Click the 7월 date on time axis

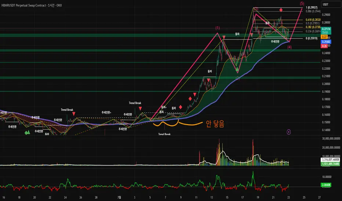click(119, 197)
